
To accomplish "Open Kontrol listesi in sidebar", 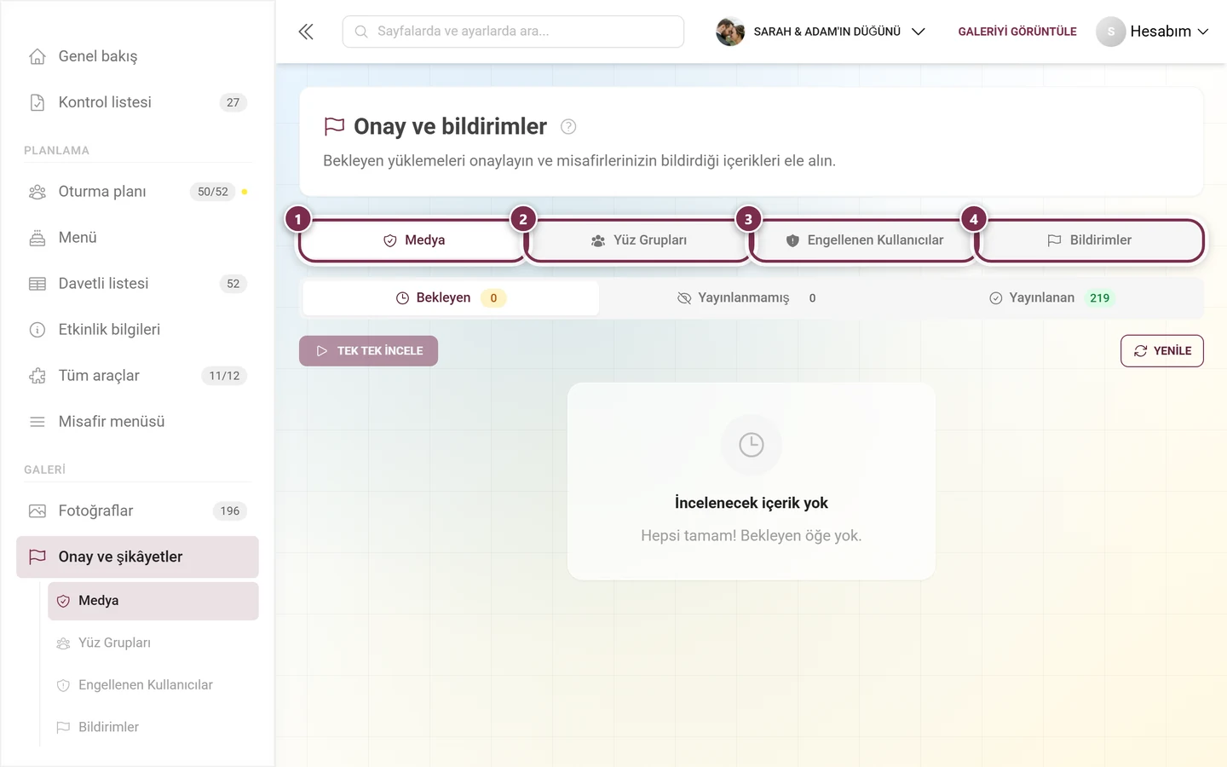I will (137, 102).
